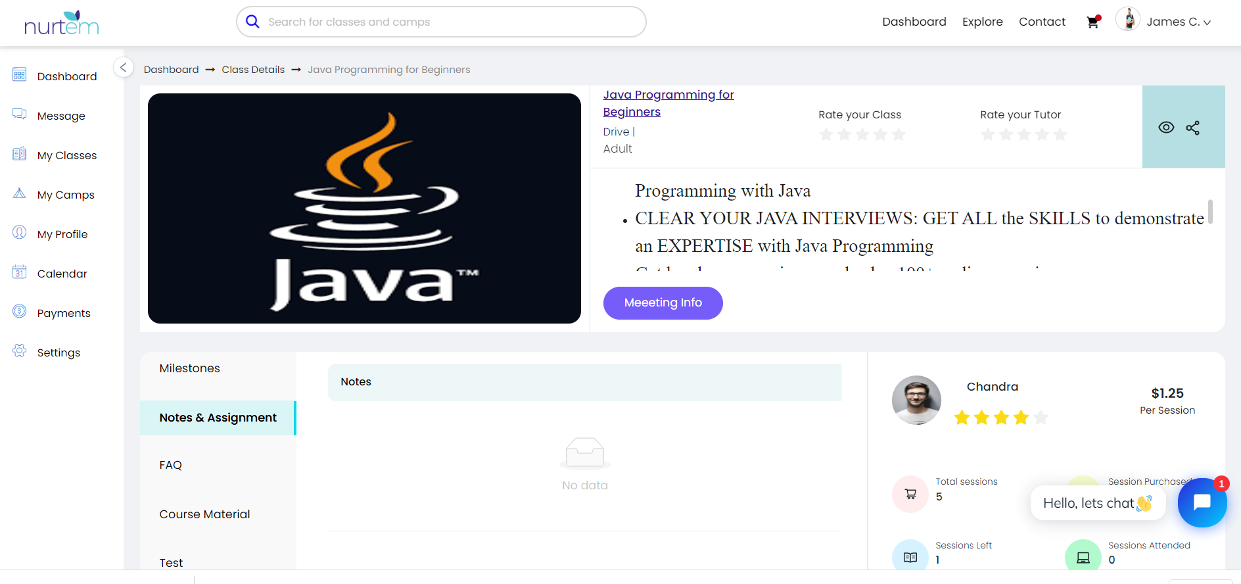Viewport: 1241px width, 584px height.
Task: Click the Payments dollar icon
Action: [20, 312]
